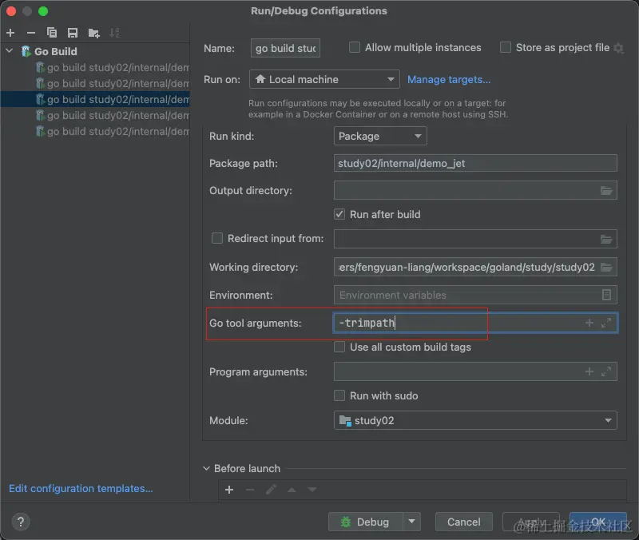
Task: Confirm with the OK button
Action: (x=597, y=522)
